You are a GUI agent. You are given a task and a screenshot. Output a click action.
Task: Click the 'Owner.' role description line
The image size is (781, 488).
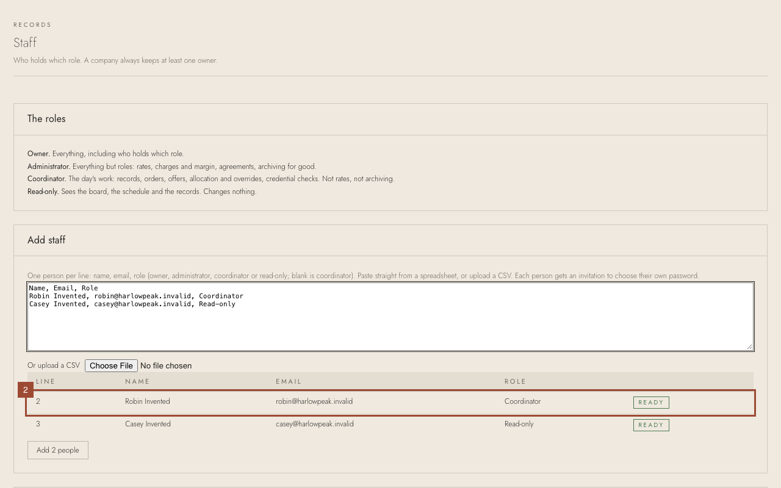(x=106, y=154)
